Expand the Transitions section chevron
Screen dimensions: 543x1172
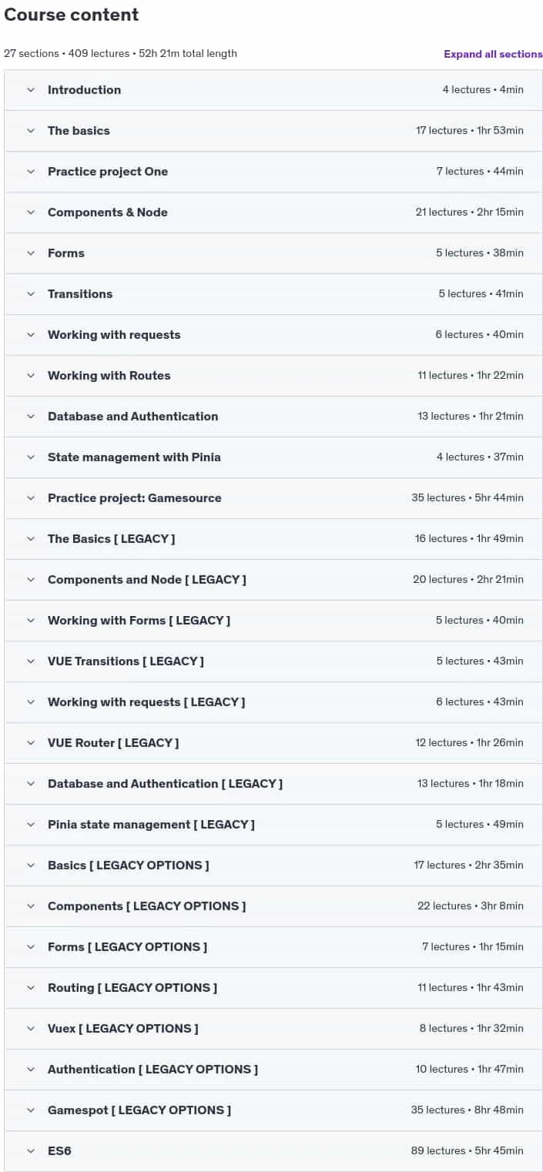tap(31, 294)
